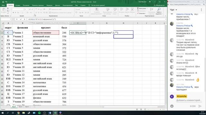Click the add new sheet plus icon

[34, 107]
